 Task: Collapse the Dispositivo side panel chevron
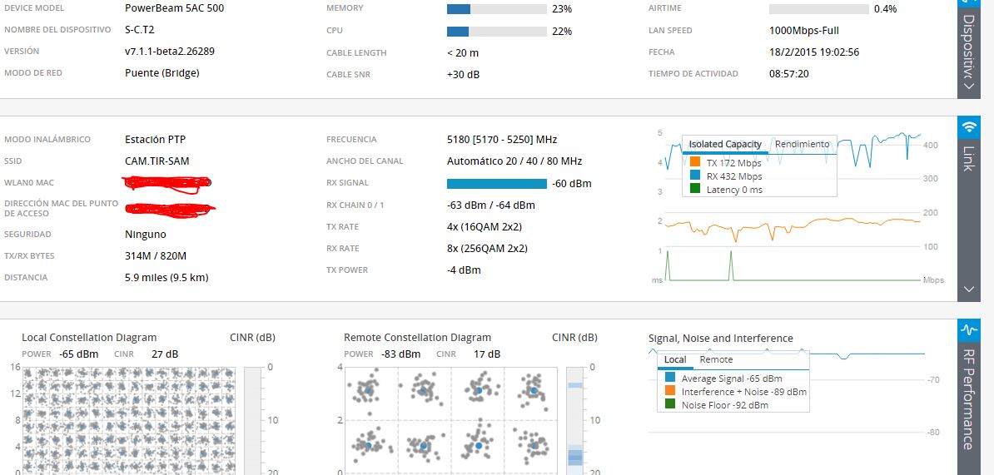click(x=968, y=84)
